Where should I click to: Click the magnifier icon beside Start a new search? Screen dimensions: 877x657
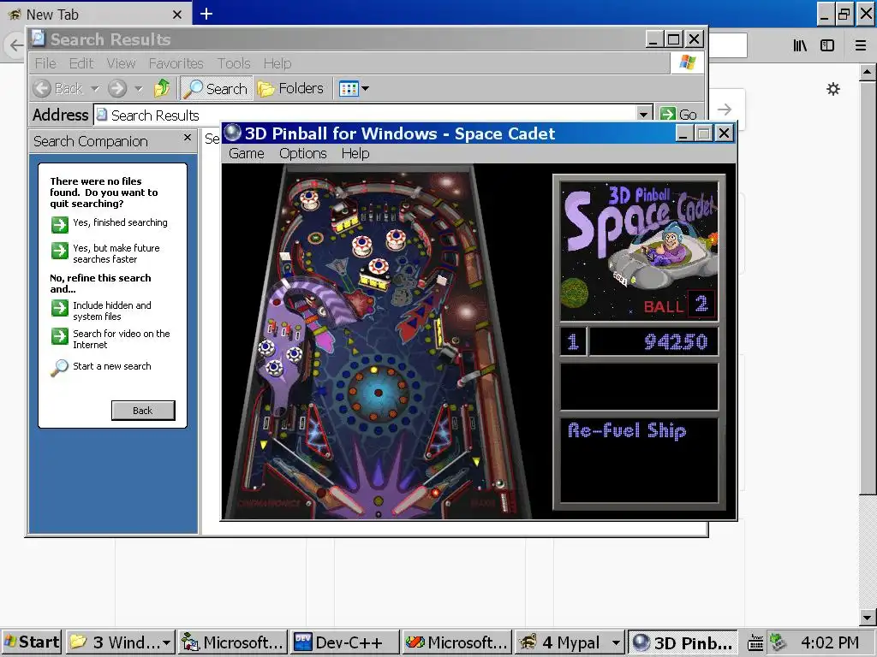[x=59, y=368]
